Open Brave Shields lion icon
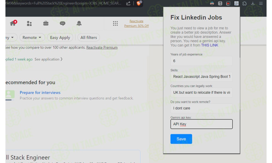The image size is (272, 163). coord(139,3)
